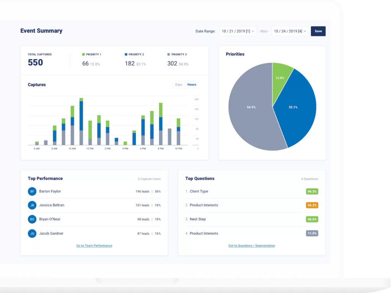The width and height of the screenshot is (391, 293).
Task: Click the green 66.6% badge beside Next Step
Action: click(x=312, y=219)
